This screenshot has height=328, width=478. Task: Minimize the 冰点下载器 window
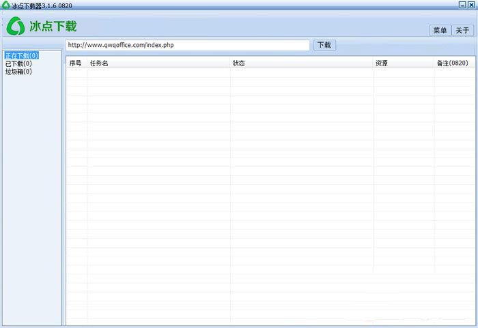point(462,5)
